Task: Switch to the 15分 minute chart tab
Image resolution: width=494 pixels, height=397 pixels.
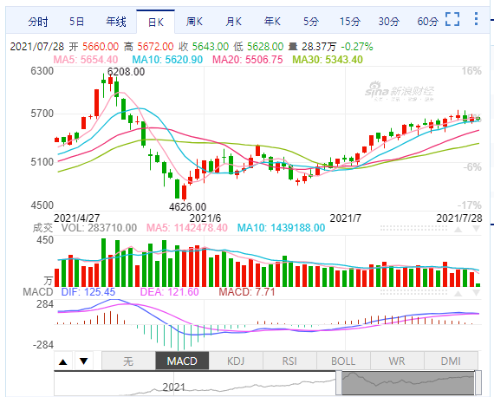Action: coord(350,22)
